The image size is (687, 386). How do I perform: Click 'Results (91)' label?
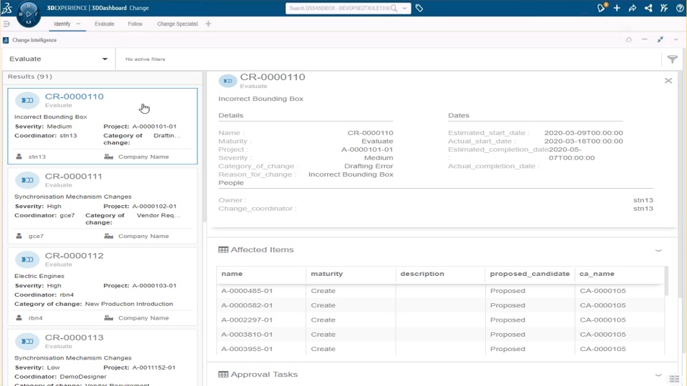click(x=30, y=76)
